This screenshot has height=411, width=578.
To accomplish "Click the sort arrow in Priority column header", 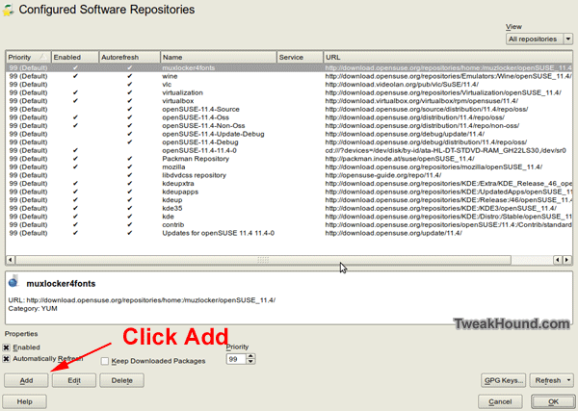I will pos(42,58).
